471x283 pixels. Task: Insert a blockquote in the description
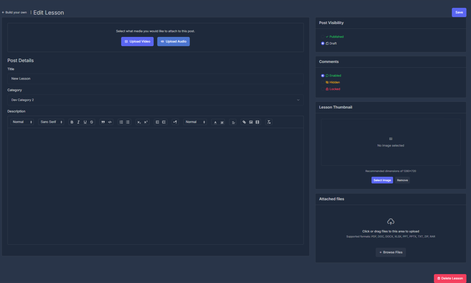tap(103, 122)
